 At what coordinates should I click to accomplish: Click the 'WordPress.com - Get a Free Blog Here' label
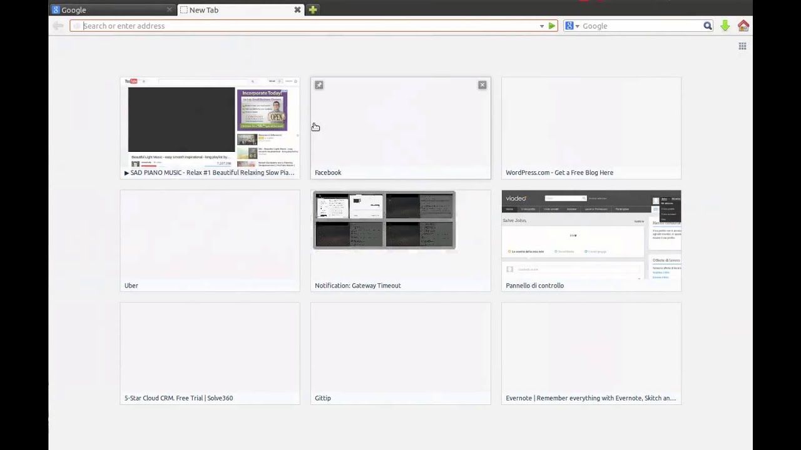tap(559, 172)
